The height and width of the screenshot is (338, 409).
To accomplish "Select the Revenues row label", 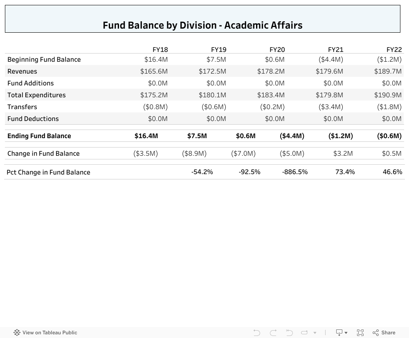I will click(x=22, y=71).
